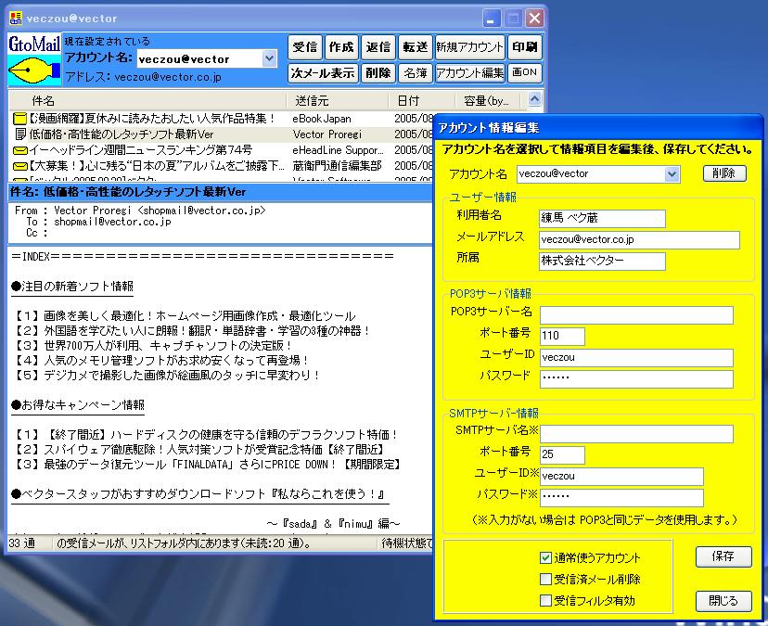
Task: Click status bar text 33 通
Action: (22, 543)
